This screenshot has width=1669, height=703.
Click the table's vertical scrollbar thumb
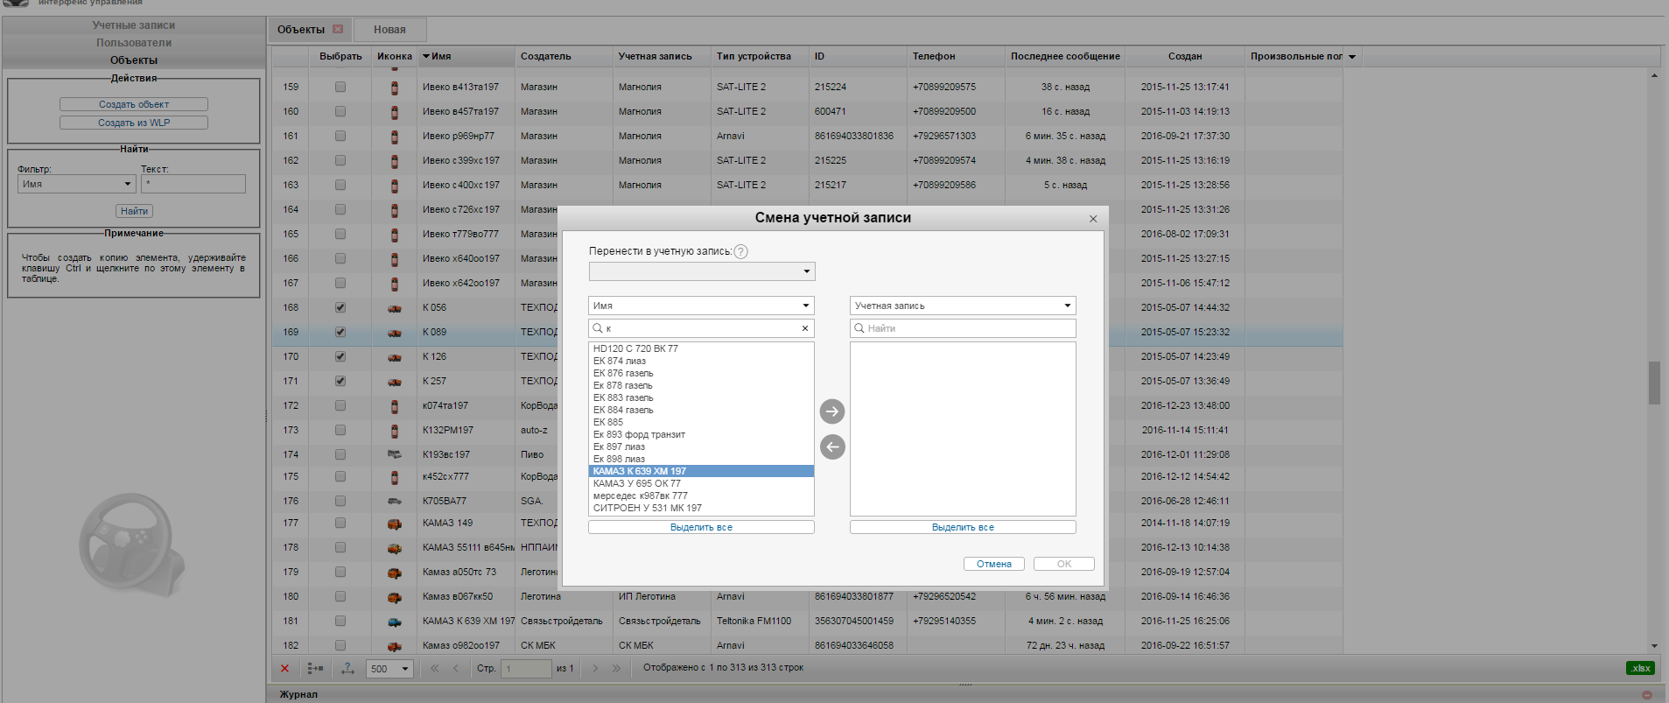pos(1654,383)
